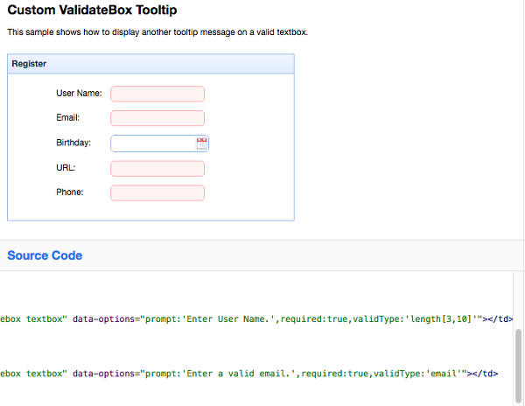Click inside the Birthday date box
This screenshot has height=406, width=525.
[153, 143]
